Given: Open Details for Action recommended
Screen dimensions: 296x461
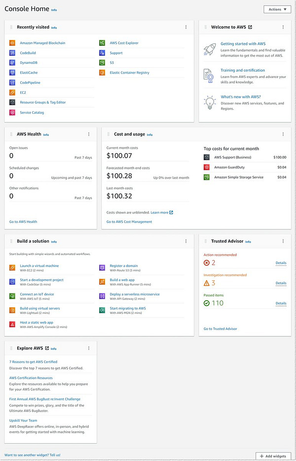Looking at the screenshot, I should point(281,263).
